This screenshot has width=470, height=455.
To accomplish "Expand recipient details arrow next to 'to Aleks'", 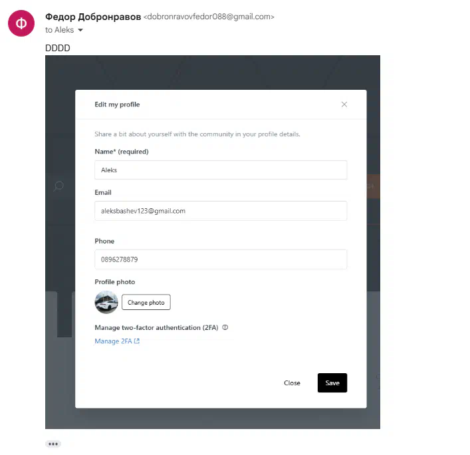I will click(80, 30).
